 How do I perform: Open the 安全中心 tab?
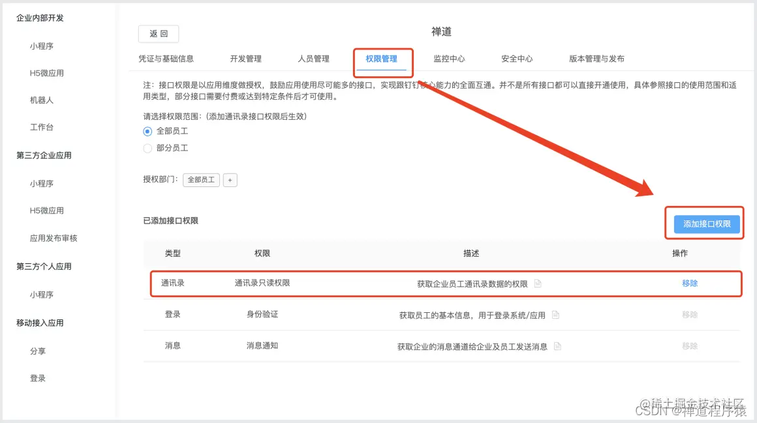point(516,58)
